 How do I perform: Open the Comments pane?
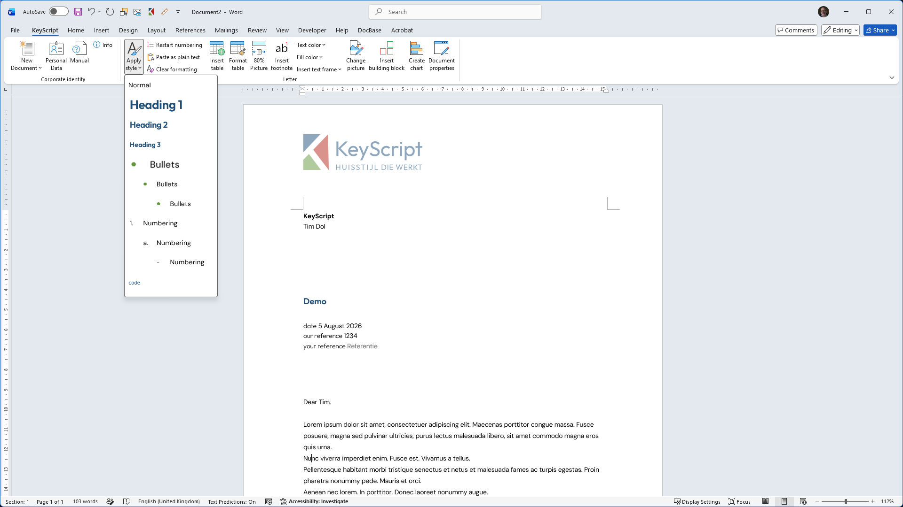[x=796, y=30]
